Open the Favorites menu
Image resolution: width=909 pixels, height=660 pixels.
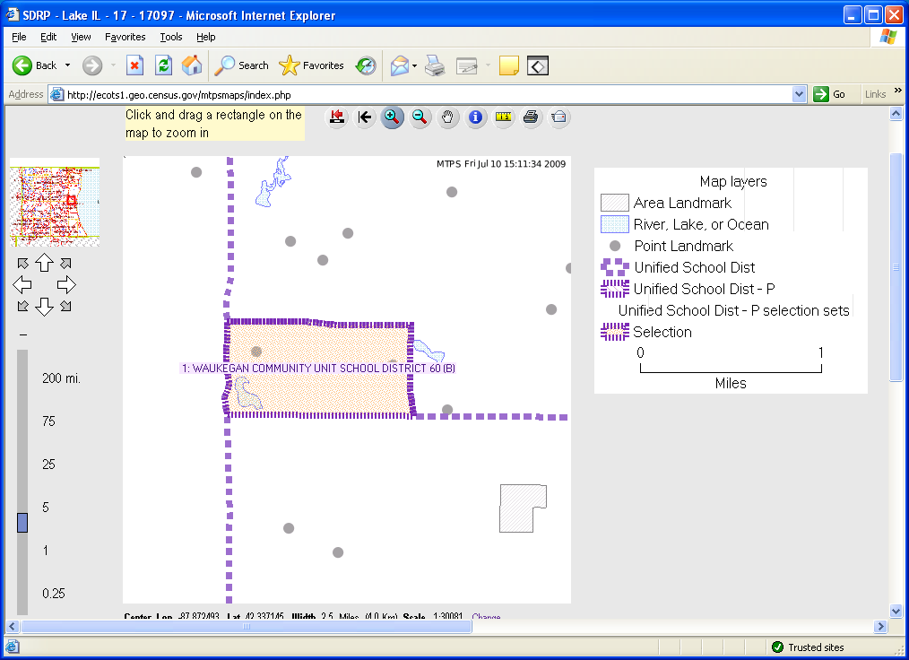point(126,37)
